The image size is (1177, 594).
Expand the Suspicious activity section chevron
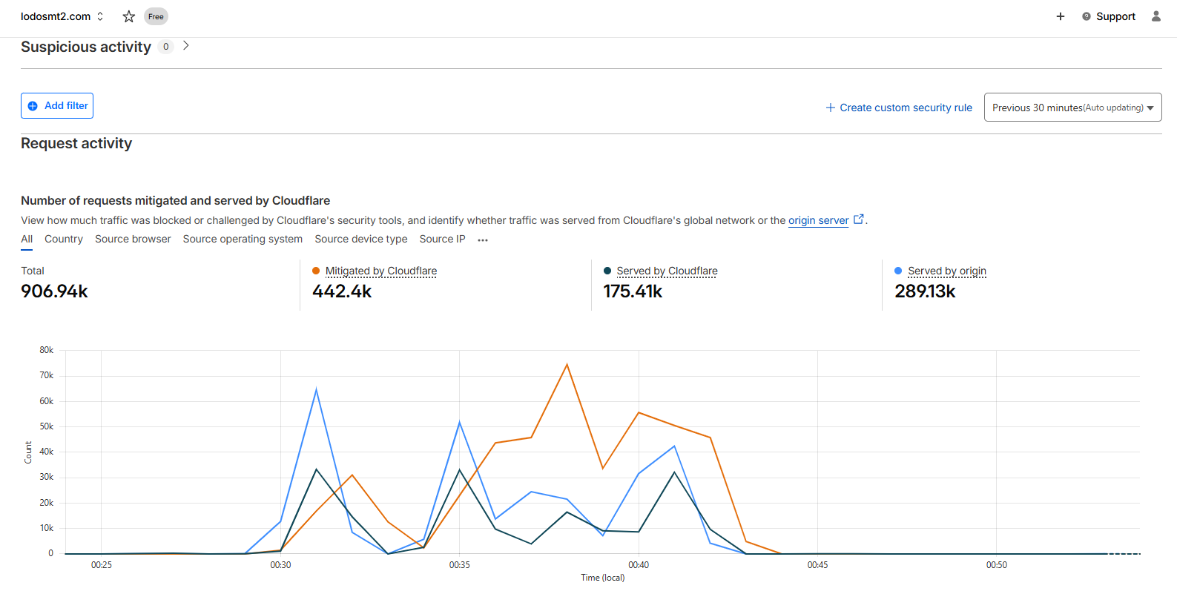(186, 46)
